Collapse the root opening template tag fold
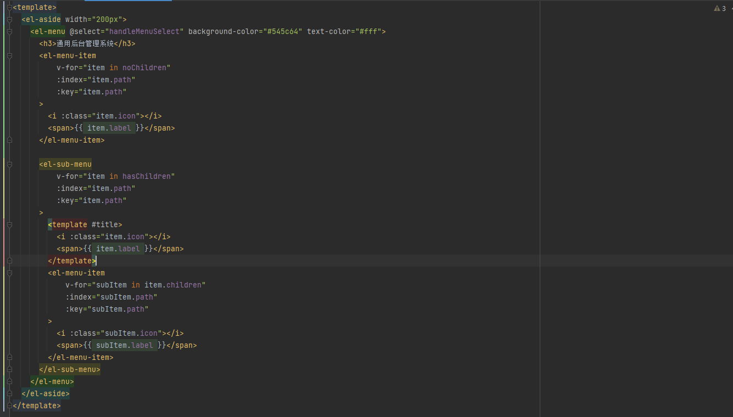The image size is (733, 417). pyautogui.click(x=9, y=8)
